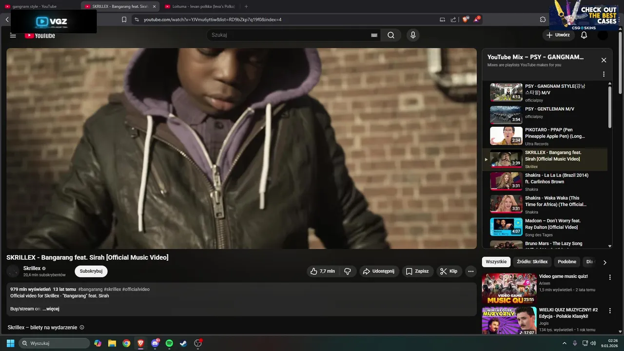Open options for WIELKI QUIZ MUZYCZNY video
The height and width of the screenshot is (351, 624).
pyautogui.click(x=610, y=311)
